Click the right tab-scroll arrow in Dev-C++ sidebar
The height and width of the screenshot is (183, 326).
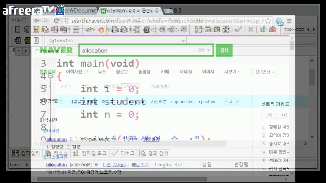(25, 51)
